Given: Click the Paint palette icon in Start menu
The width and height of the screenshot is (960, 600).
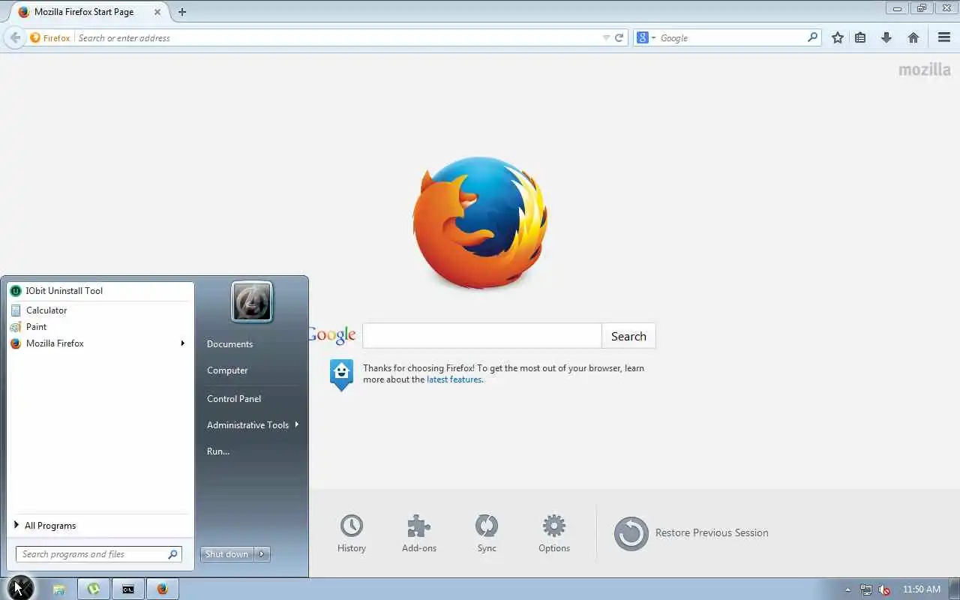Looking at the screenshot, I should (x=16, y=327).
